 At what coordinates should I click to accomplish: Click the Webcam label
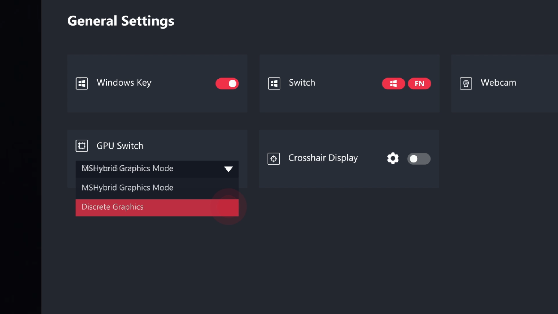coord(498,83)
